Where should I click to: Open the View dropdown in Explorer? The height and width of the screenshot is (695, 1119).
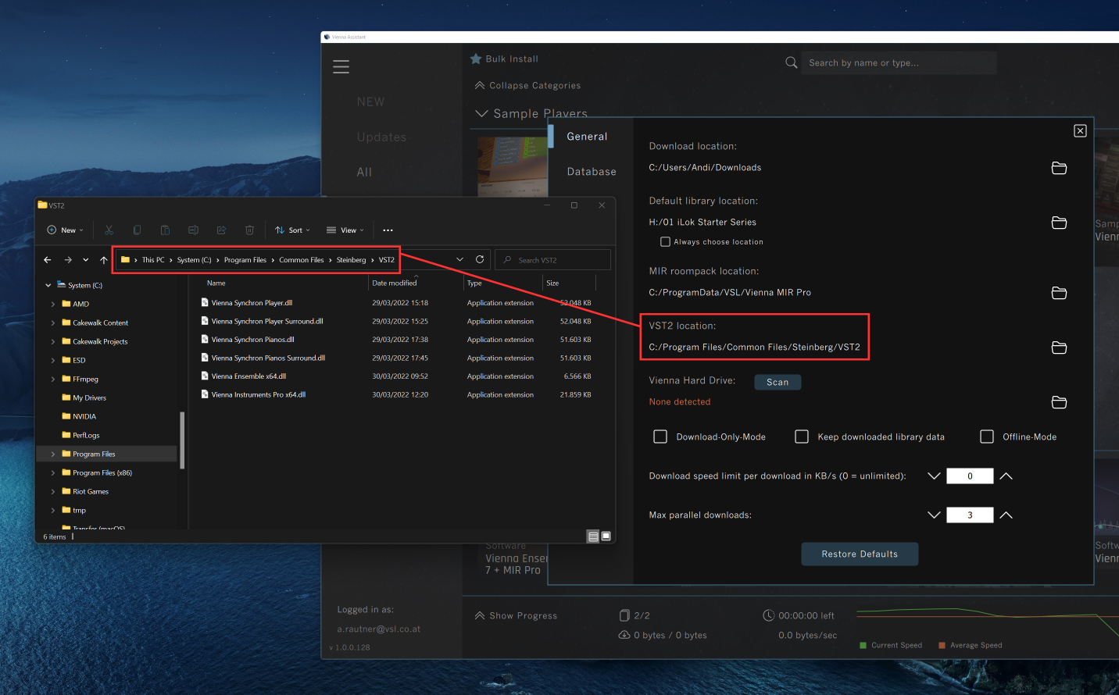(x=345, y=230)
